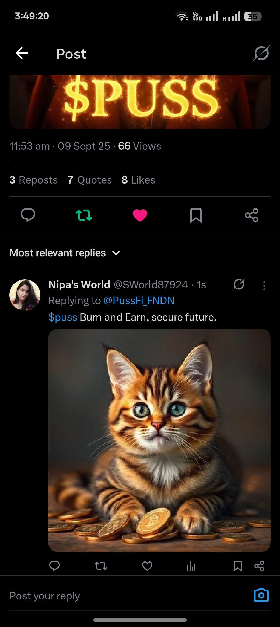View analytics for Nipa's reply
The image size is (280, 627).
[x=191, y=566]
